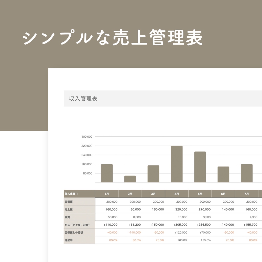
Task: Select the 個人事業 1 header cell
Action: tap(79, 194)
